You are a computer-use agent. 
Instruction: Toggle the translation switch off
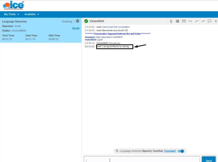pyautogui.click(x=181, y=151)
